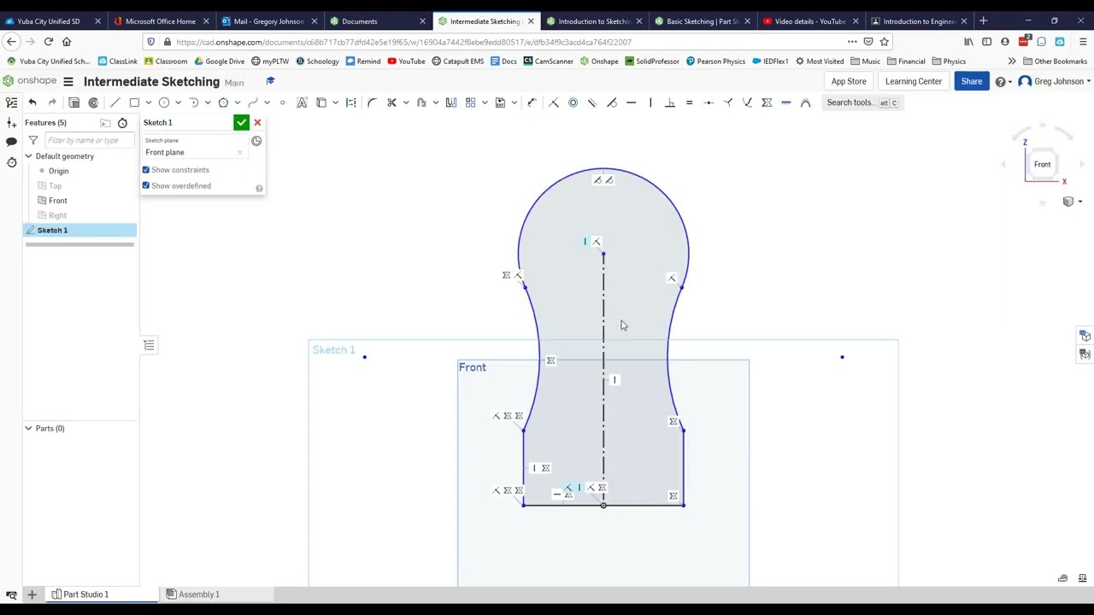Accept Sketch 1 with green checkmark
Screen dimensions: 1094x615
[242, 123]
